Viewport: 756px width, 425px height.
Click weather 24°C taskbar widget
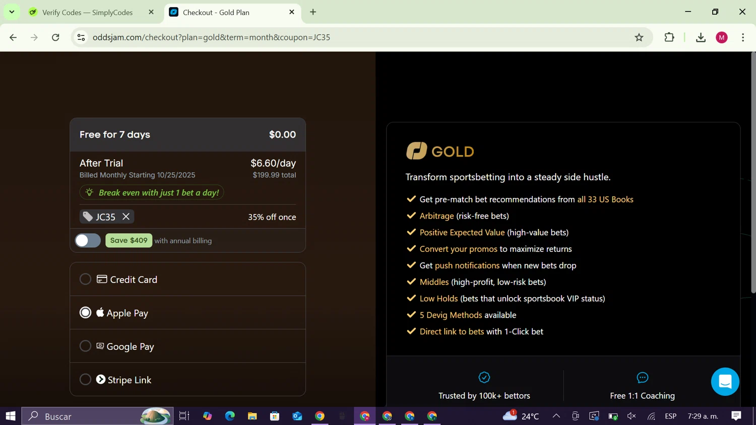pos(521,416)
